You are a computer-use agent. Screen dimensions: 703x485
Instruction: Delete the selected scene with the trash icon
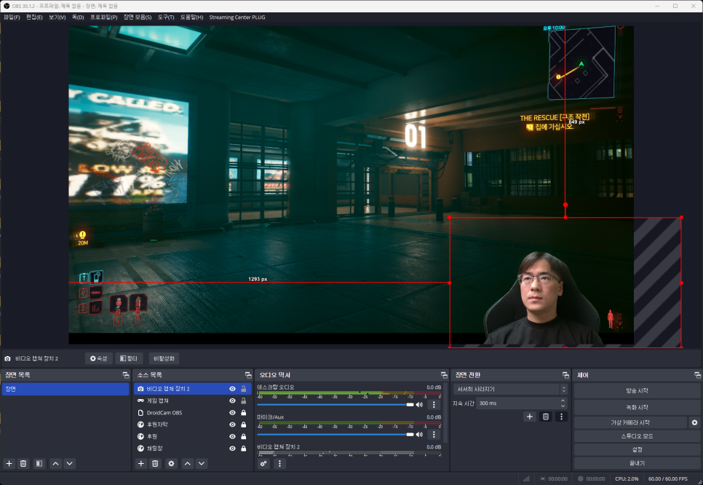coord(23,463)
